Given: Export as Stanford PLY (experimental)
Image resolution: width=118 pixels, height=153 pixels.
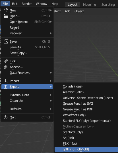Looking at the screenshot, I should (x=86, y=121).
